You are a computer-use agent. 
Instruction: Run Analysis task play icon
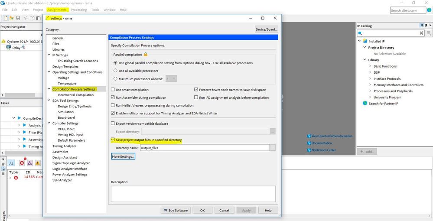(25, 125)
